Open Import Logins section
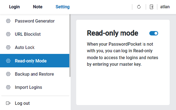This screenshot has width=176, height=110. (29, 87)
